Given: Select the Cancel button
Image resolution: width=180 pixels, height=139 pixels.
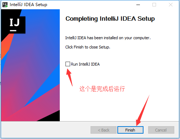Looking at the screenshot, I should 161,130.
